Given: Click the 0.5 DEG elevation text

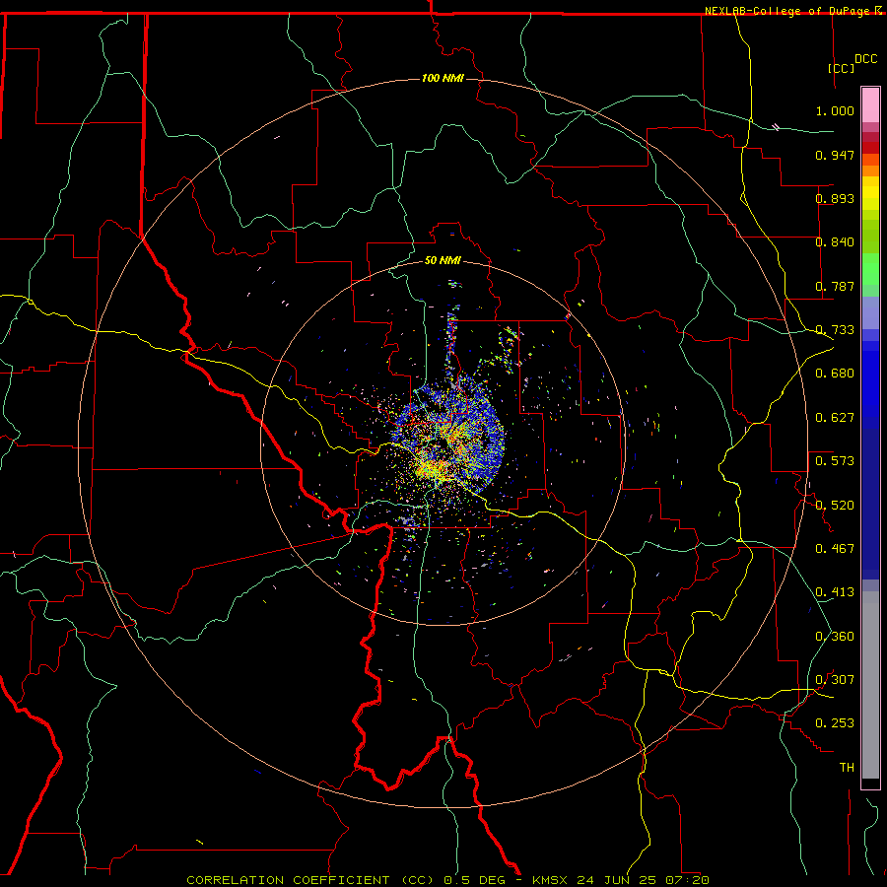Looking at the screenshot, I should [475, 880].
